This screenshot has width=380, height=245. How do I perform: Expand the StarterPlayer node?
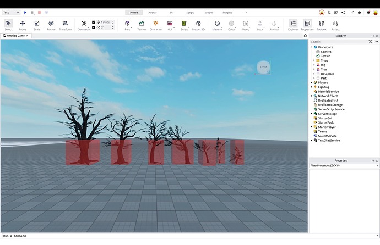click(x=312, y=127)
